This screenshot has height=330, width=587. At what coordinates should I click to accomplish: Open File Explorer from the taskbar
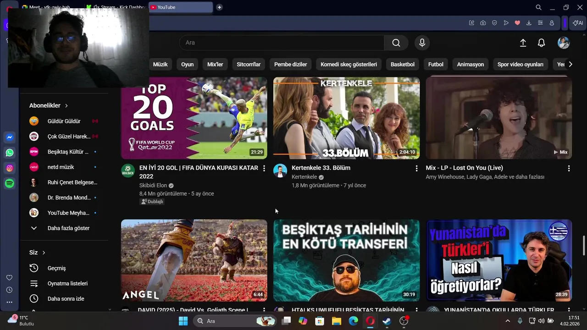(x=337, y=321)
